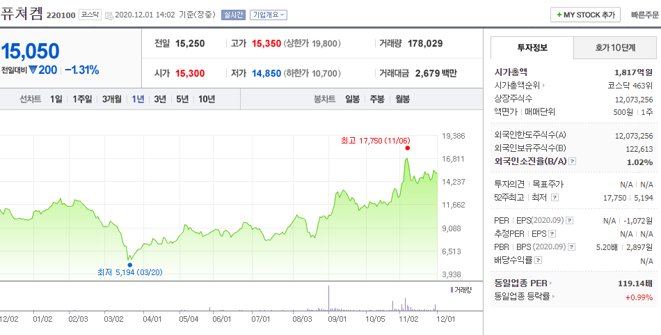
Task: Open the 동일업종 등락률 link
Action: point(522,297)
